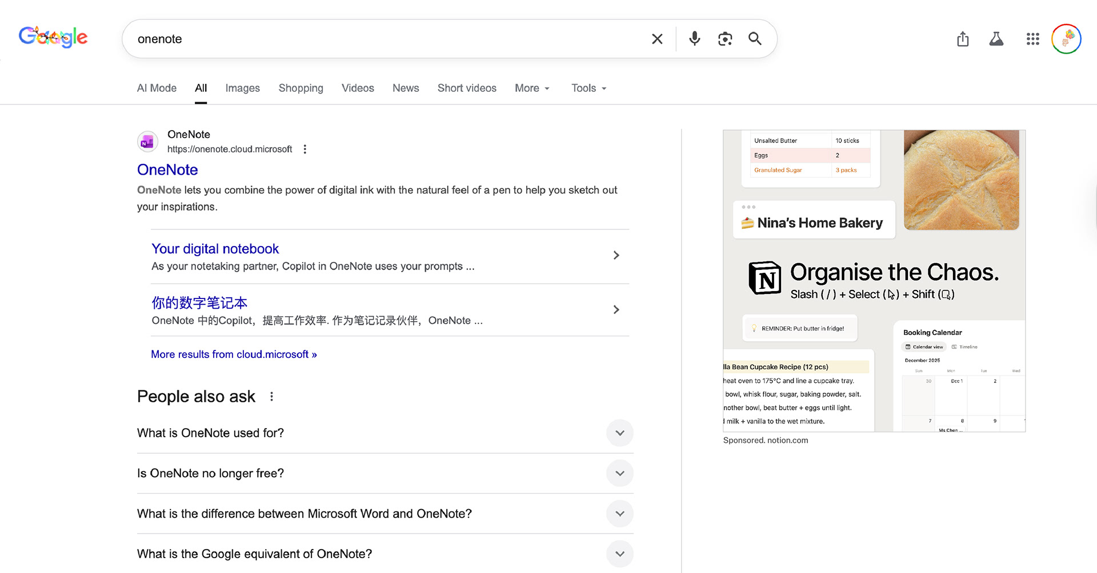
Task: Open the Google account profile avatar
Action: 1066,39
